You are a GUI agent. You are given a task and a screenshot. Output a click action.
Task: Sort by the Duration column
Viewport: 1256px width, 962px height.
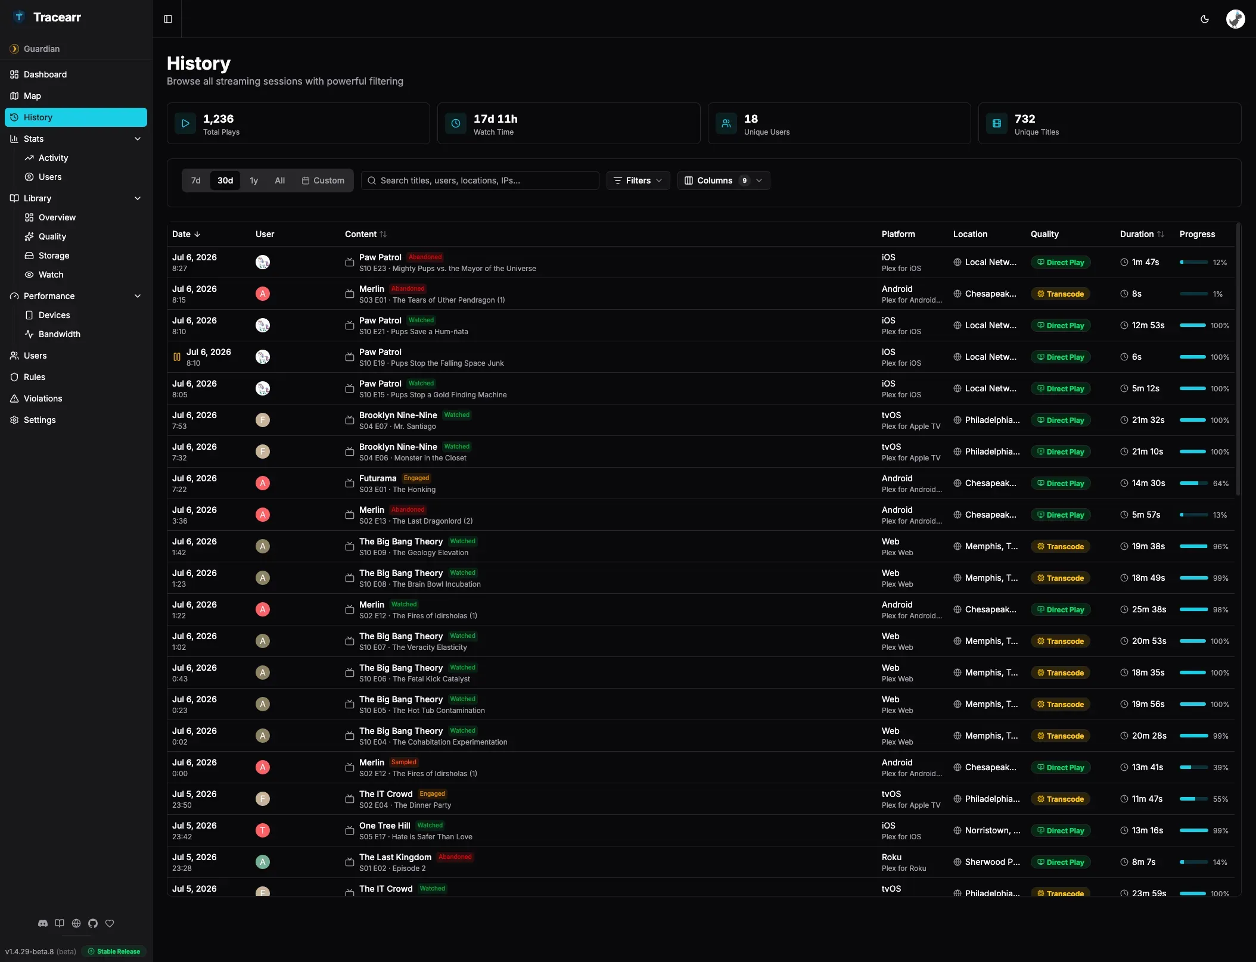click(1142, 234)
